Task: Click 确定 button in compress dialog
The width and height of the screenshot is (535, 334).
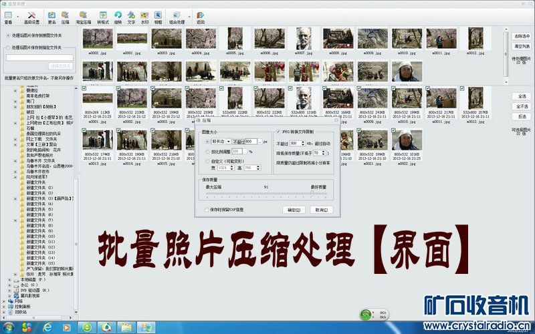Action: coord(294,210)
